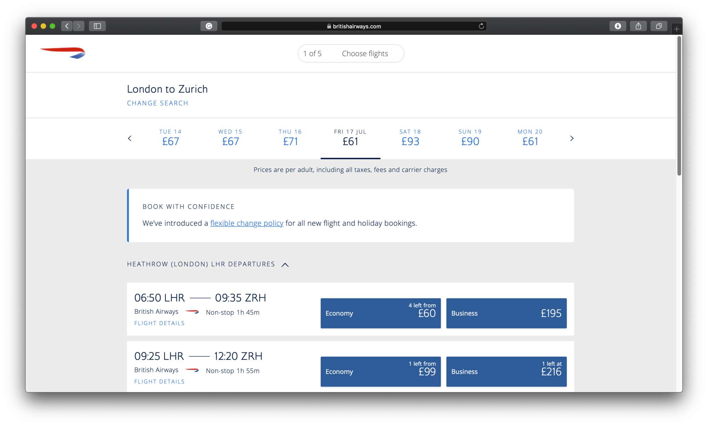This screenshot has width=708, height=426.
Task: Click the britishairways.com address bar
Action: point(354,26)
